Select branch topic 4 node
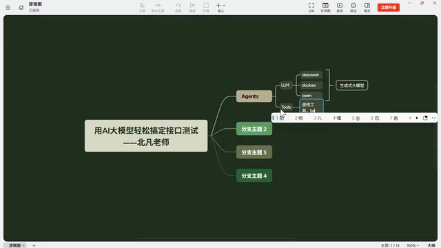 [254, 176]
